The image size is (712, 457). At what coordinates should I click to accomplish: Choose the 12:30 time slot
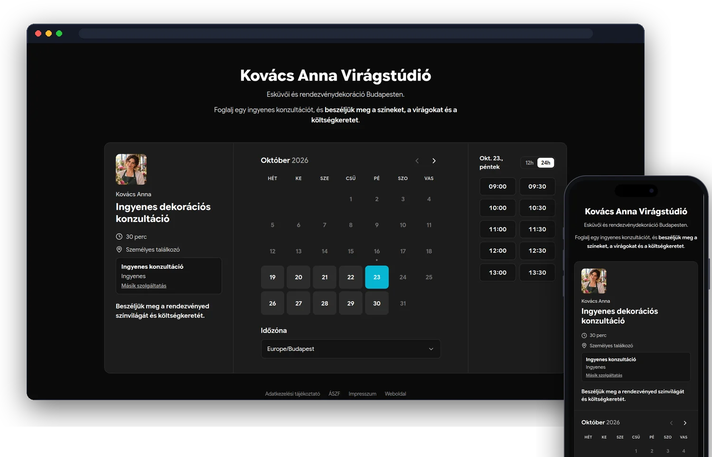pos(537,250)
